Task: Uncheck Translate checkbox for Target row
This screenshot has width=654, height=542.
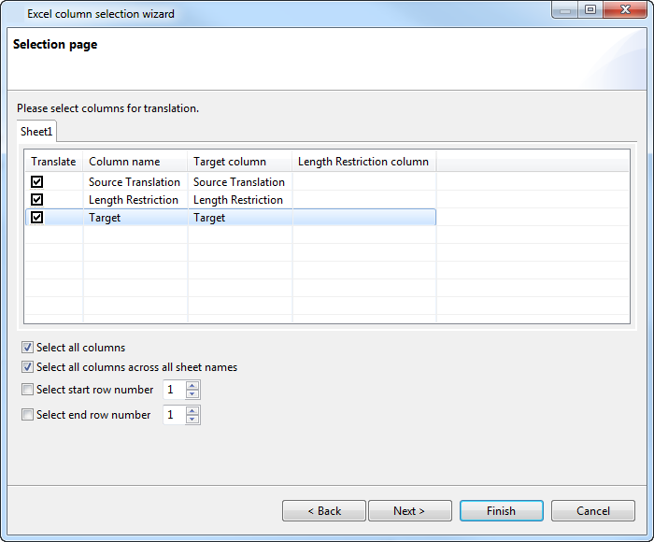Action: tap(36, 218)
